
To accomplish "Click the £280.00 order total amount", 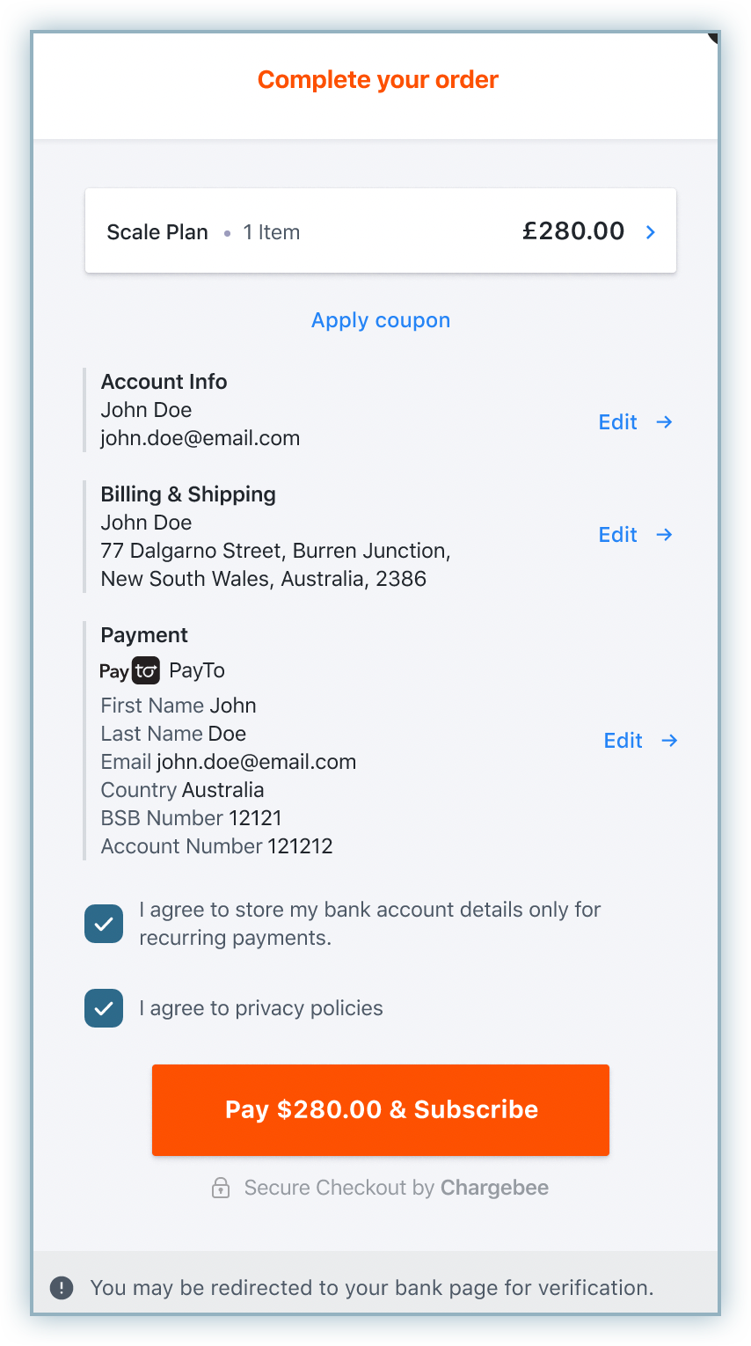I will click(x=573, y=231).
